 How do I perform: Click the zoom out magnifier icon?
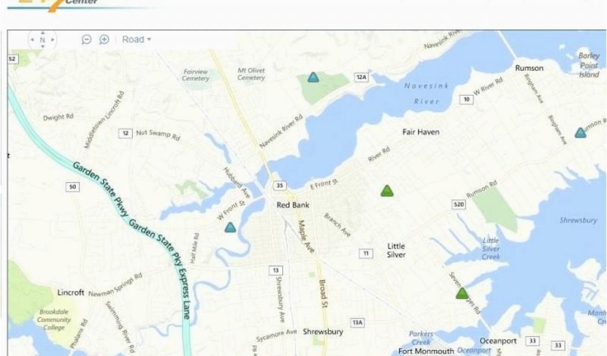tap(87, 40)
